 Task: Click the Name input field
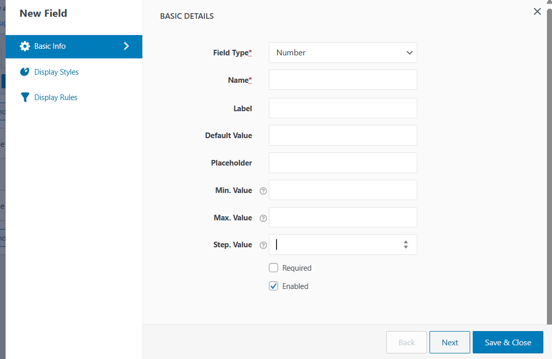tap(343, 80)
